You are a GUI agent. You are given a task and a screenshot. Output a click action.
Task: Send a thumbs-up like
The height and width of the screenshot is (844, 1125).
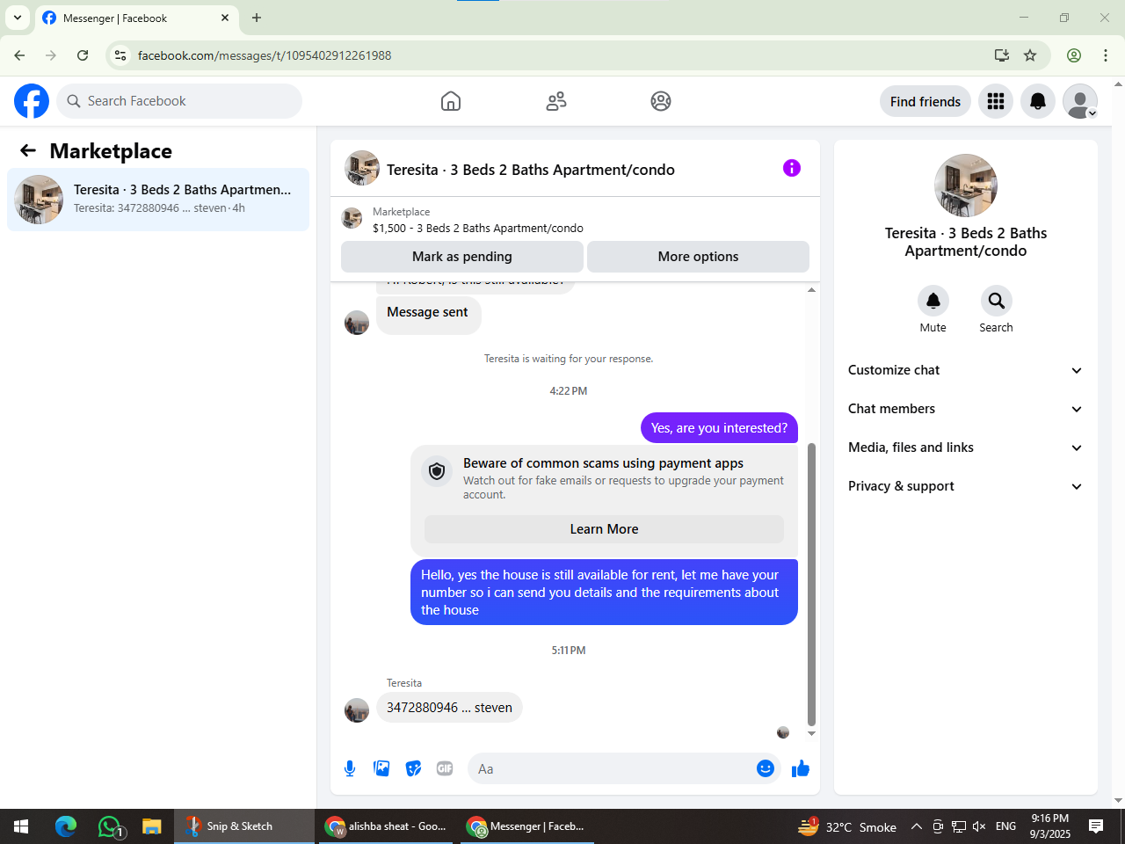[801, 769]
